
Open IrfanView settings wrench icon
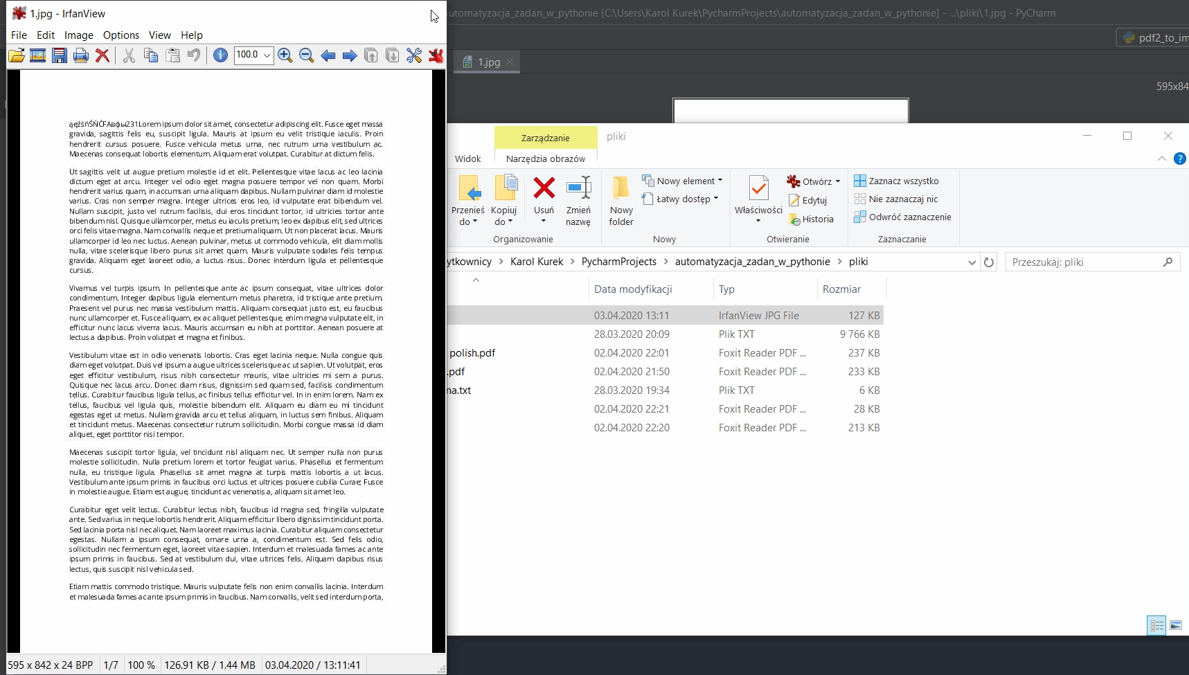tap(414, 55)
